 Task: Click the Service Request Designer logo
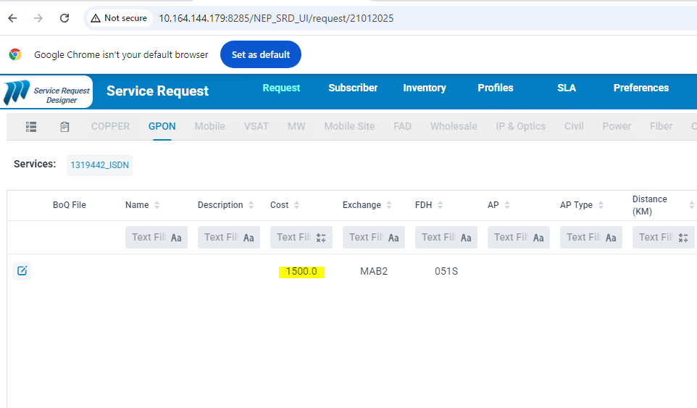pyautogui.click(x=47, y=92)
